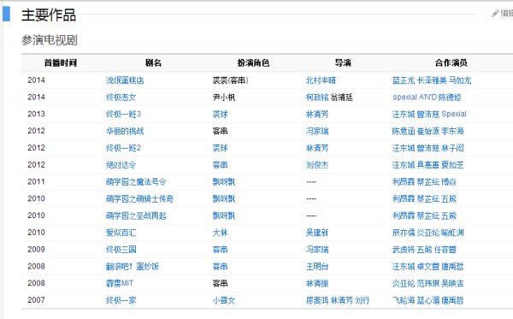Image resolution: width=513 pixels, height=319 pixels.
Task: Click the pencil edit icon beside 主要作品
Action: click(x=495, y=14)
